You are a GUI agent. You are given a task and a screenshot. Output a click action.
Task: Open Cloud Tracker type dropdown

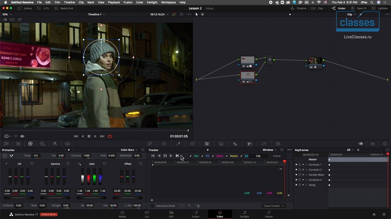click(274, 206)
